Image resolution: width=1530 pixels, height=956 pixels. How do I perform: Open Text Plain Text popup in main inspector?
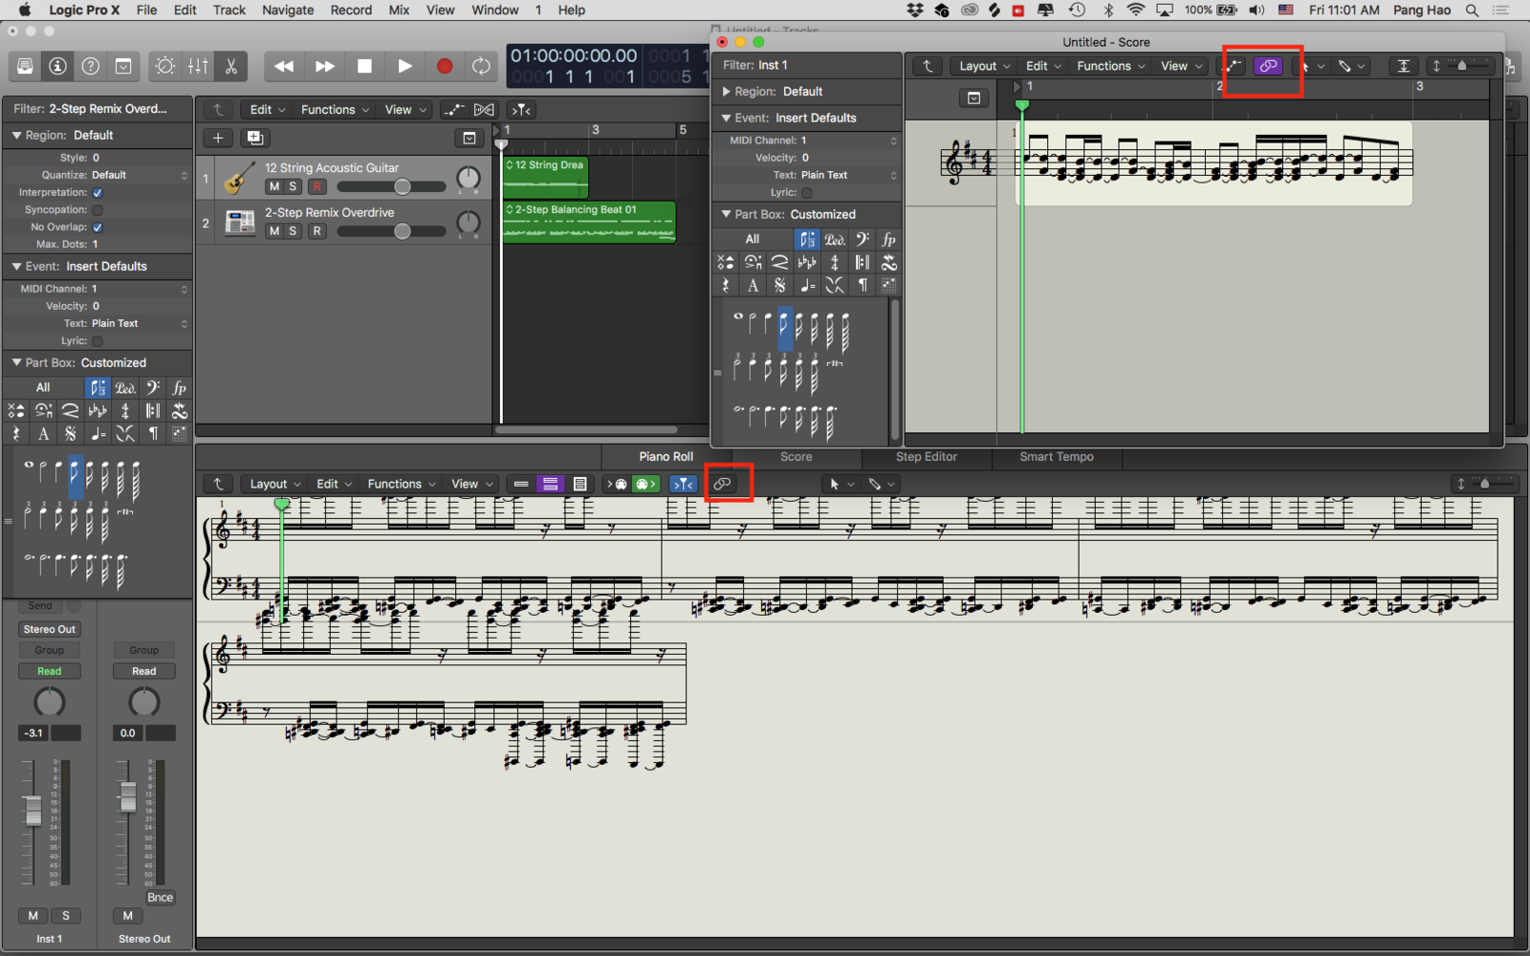coord(139,323)
